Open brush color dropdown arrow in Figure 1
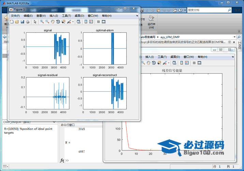 73,22
